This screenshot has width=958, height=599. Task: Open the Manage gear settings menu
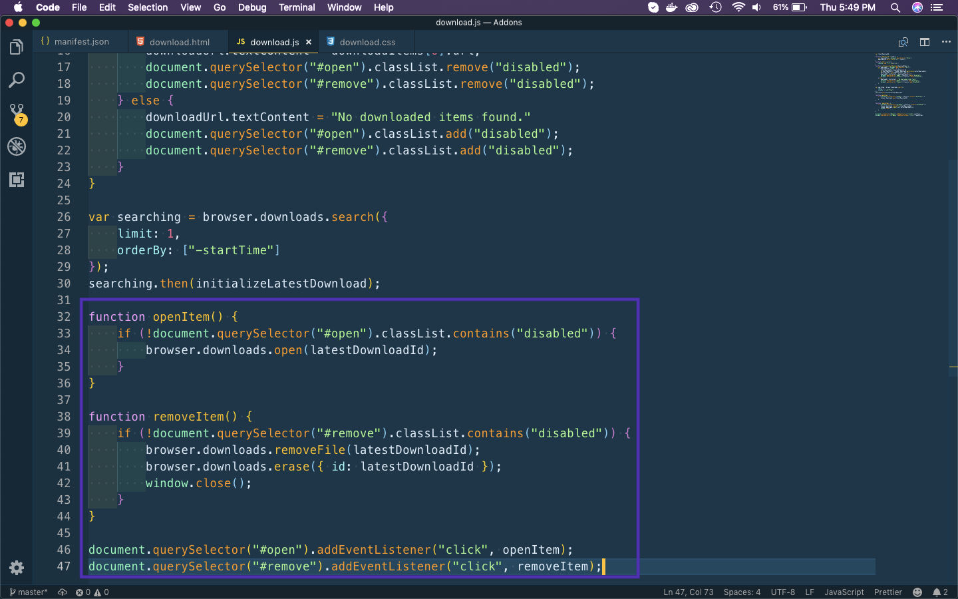(17, 568)
